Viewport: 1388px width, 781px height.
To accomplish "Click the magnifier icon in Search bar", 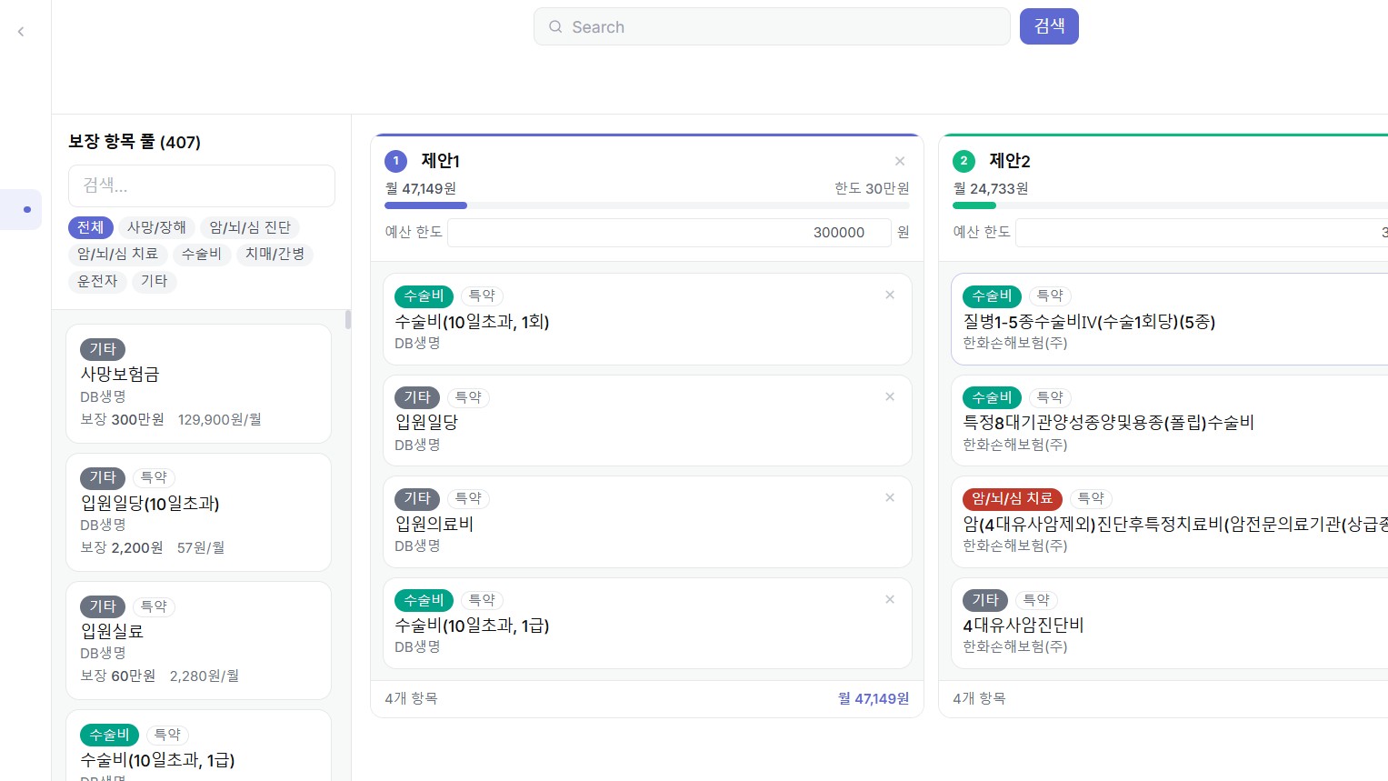I will (x=555, y=27).
